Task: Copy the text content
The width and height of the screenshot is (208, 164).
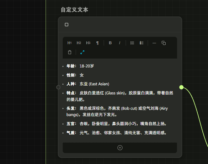Action: point(163,43)
